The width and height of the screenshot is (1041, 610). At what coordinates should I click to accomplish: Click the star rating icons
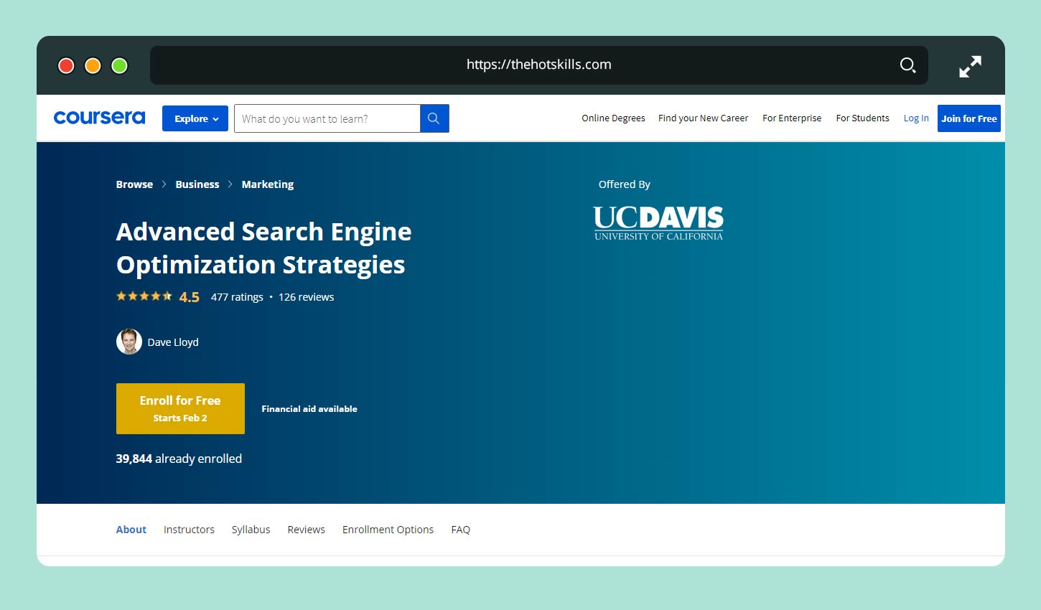(x=144, y=296)
